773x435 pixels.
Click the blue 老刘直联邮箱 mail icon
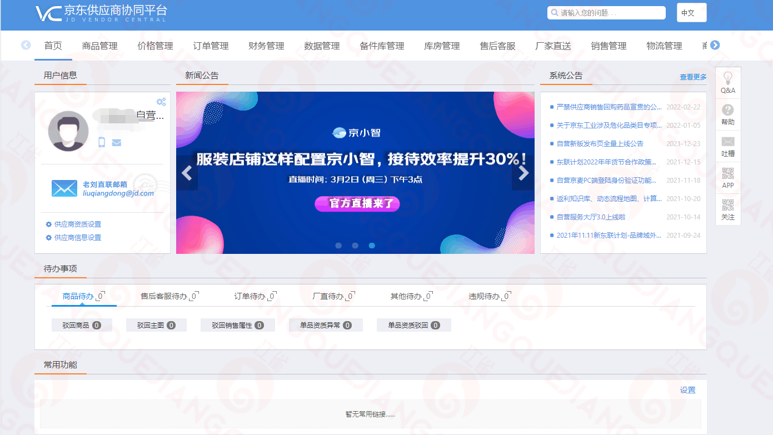coord(64,188)
